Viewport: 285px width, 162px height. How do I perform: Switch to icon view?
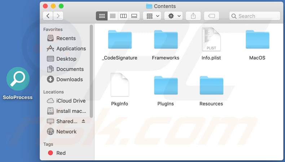pyautogui.click(x=102, y=16)
